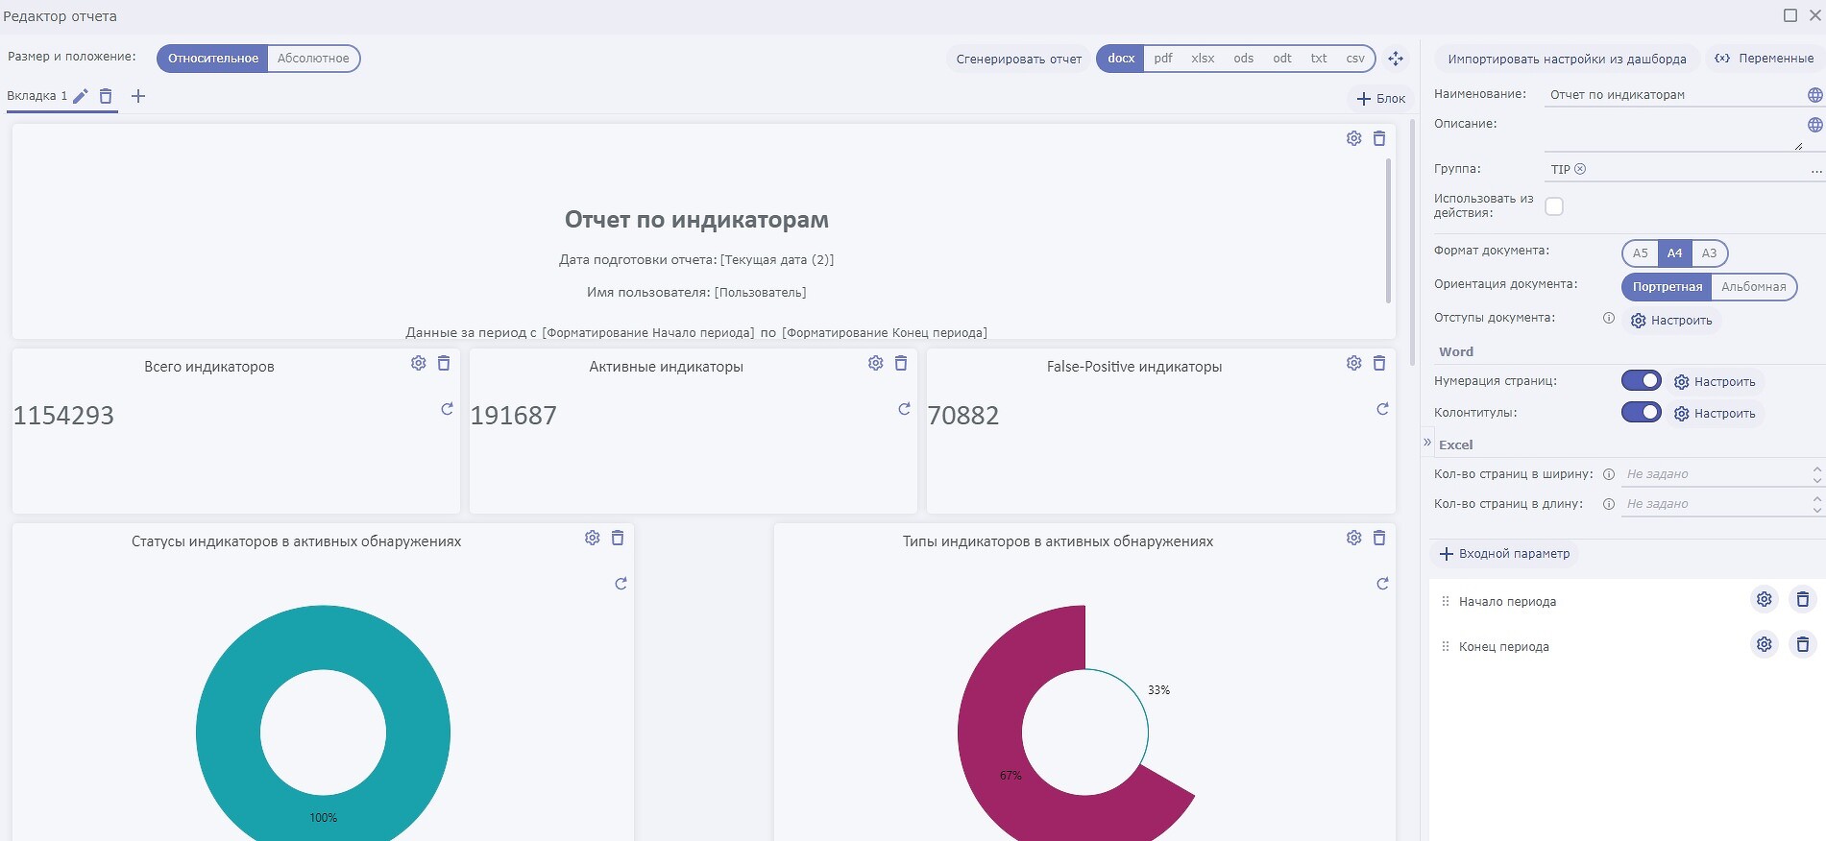Add a new Блок

1380,98
